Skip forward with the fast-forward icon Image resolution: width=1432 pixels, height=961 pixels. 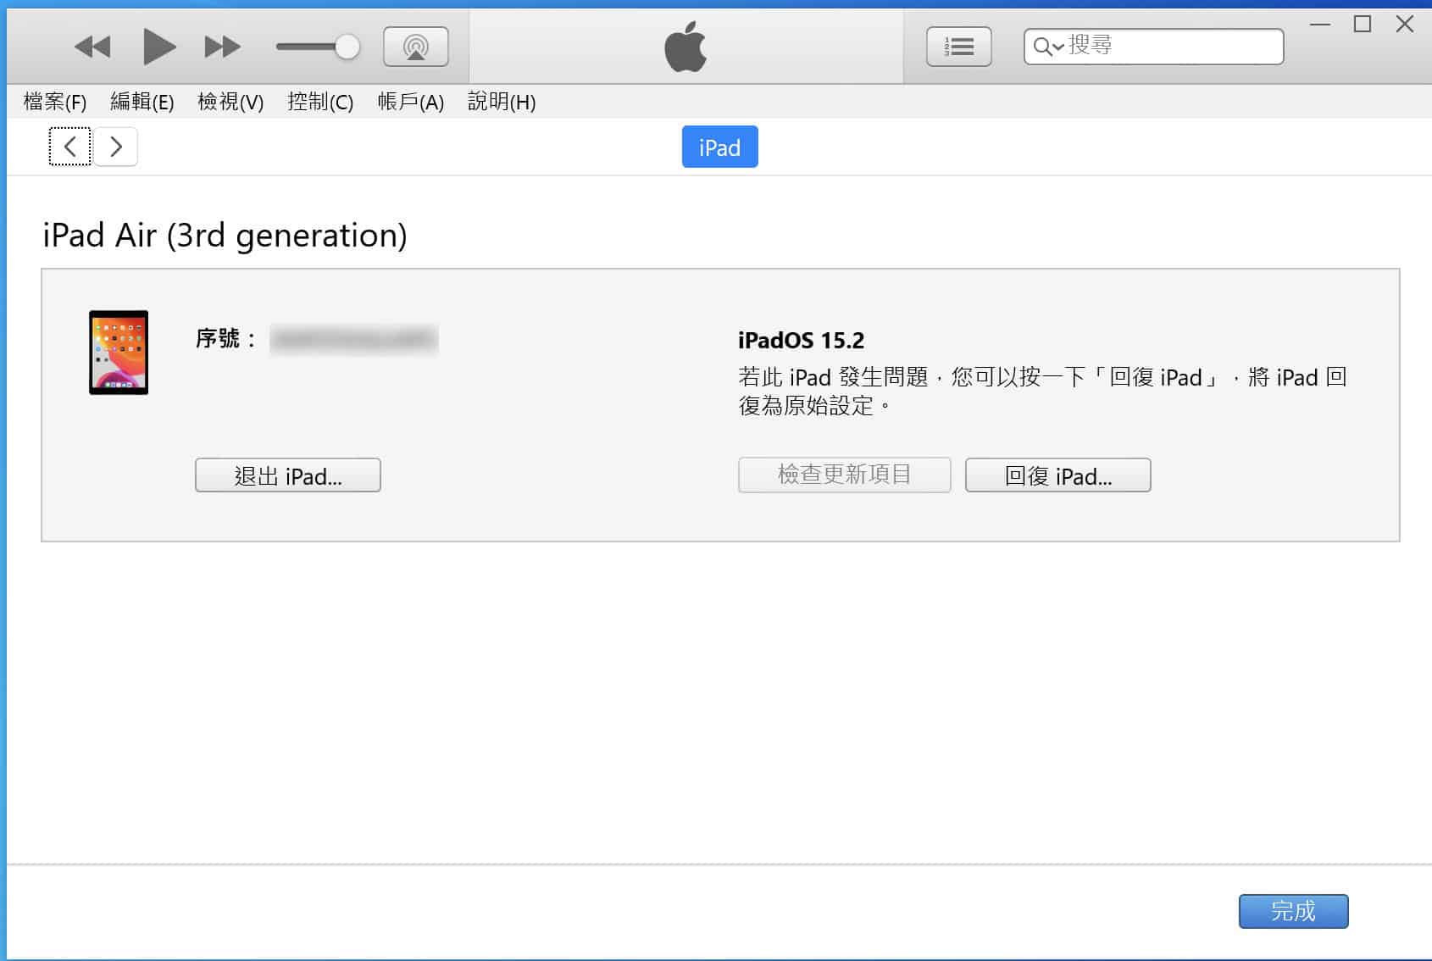coord(222,47)
